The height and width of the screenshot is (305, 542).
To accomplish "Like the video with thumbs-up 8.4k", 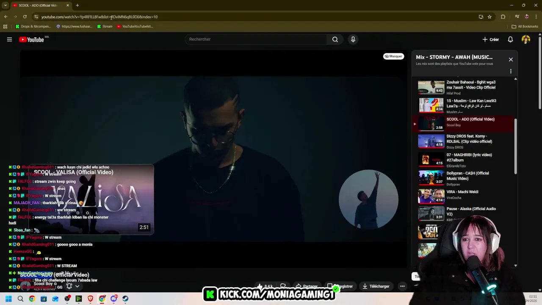I will (x=265, y=286).
